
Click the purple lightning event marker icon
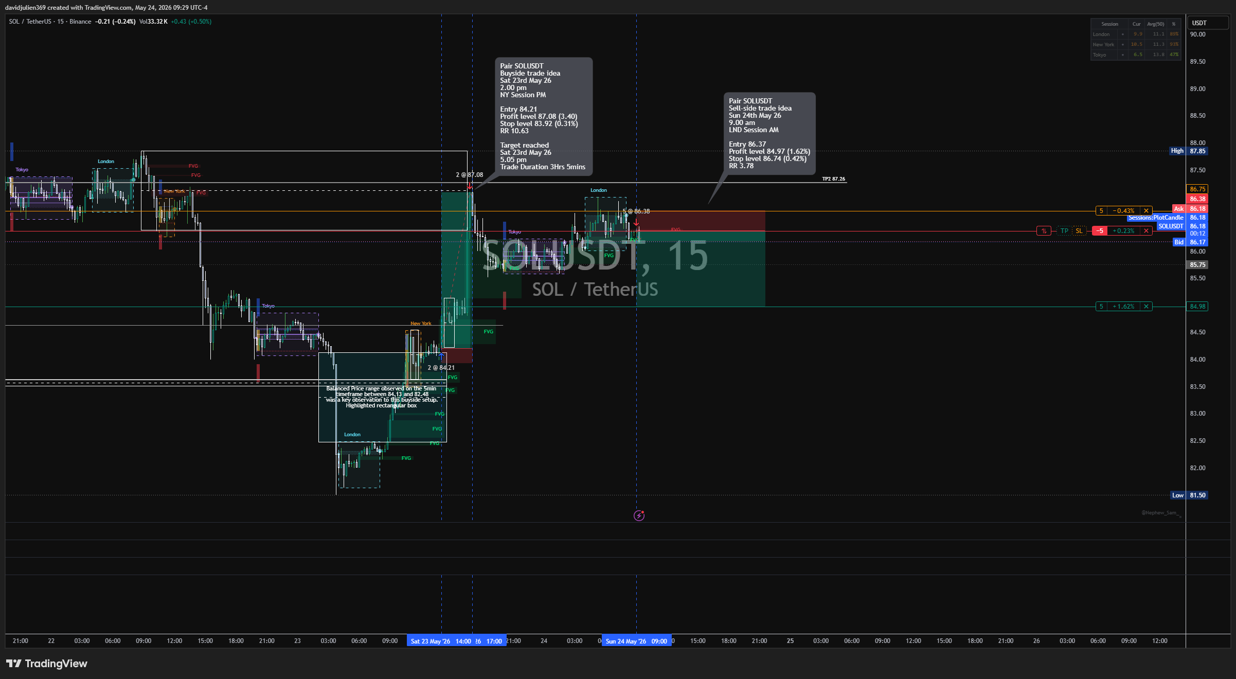pyautogui.click(x=639, y=515)
